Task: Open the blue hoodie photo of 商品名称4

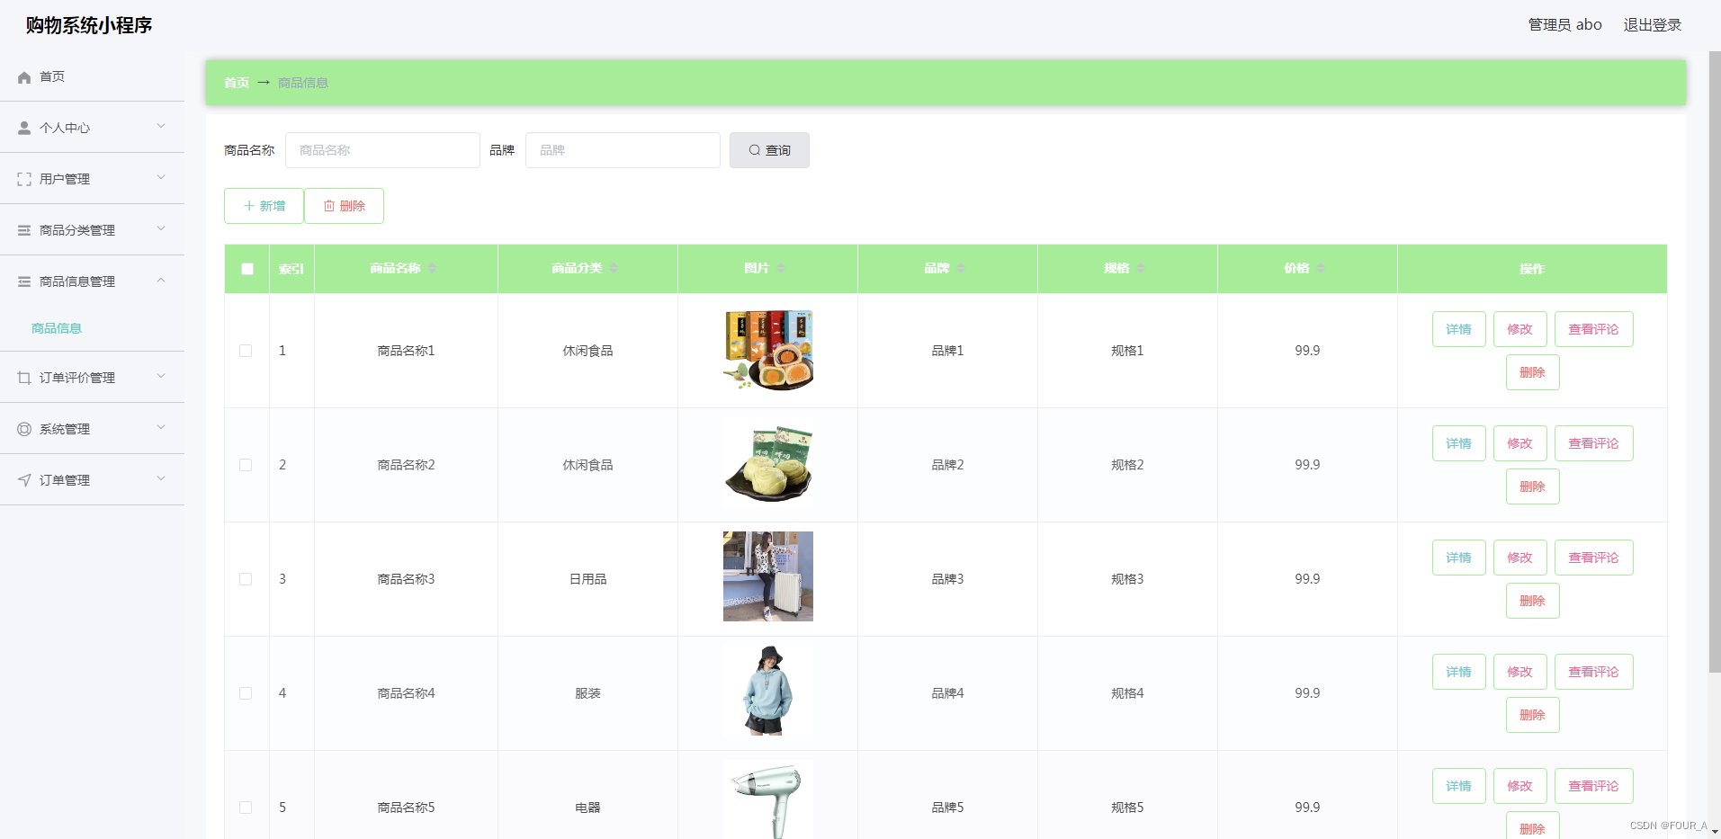Action: coord(768,691)
